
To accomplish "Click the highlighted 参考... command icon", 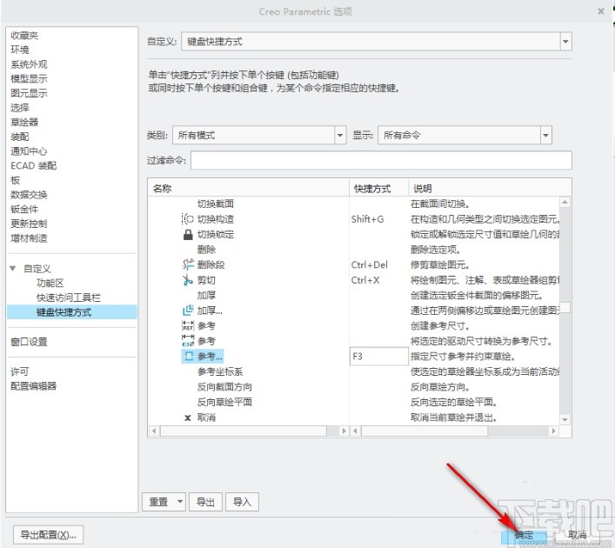I will tap(189, 356).
